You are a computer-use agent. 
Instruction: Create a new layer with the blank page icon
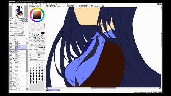click(10, 39)
